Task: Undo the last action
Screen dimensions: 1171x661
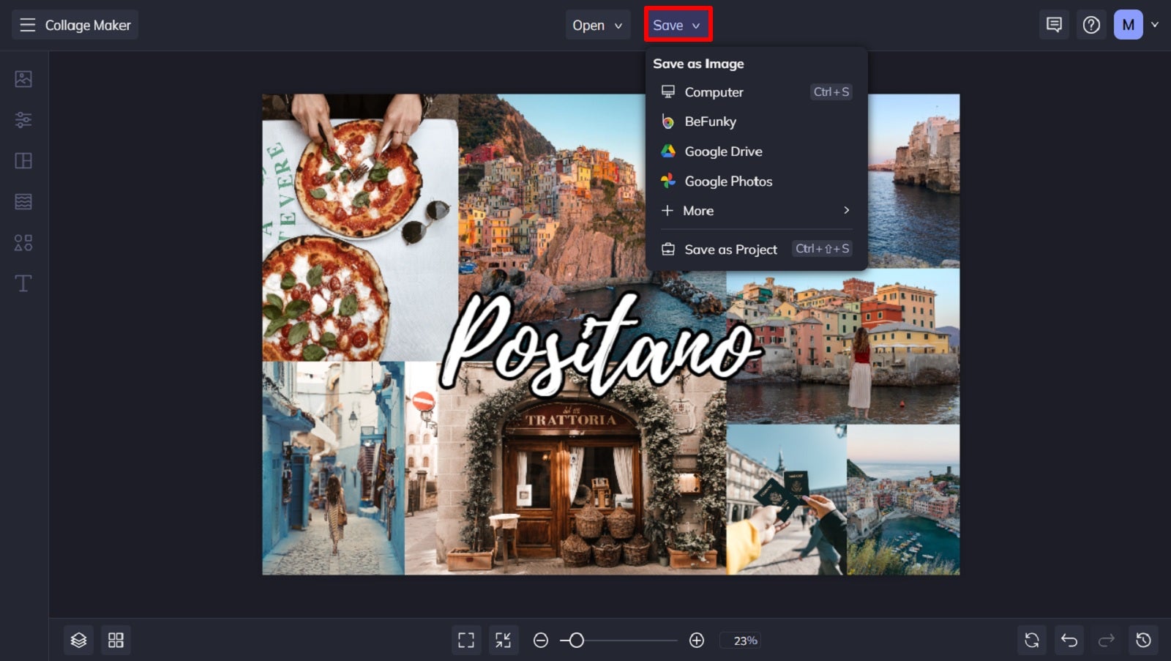Action: point(1069,640)
